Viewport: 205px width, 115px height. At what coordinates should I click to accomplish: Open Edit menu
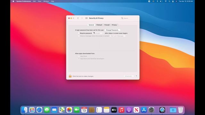tap(34, 1)
